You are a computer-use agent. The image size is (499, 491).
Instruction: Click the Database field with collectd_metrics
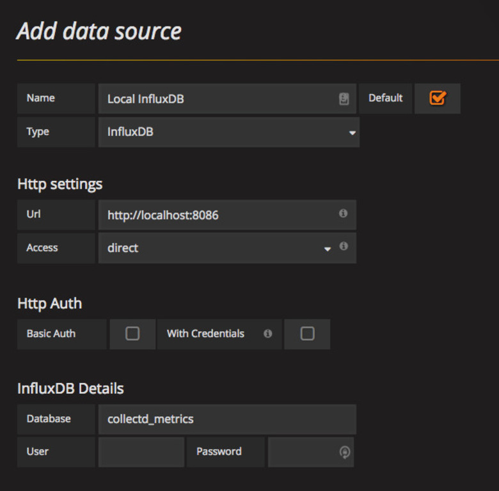227,419
